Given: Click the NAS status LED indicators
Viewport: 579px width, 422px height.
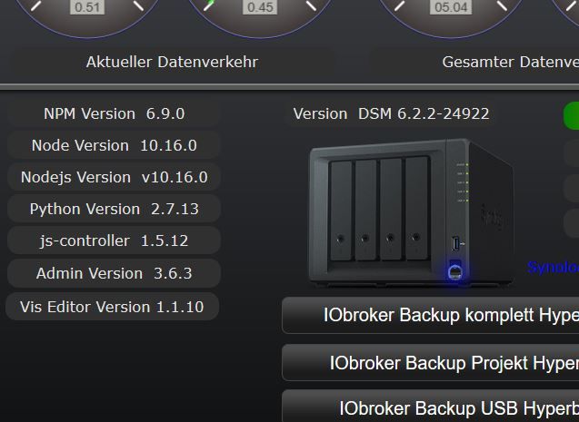Looking at the screenshot, I should point(464,182).
